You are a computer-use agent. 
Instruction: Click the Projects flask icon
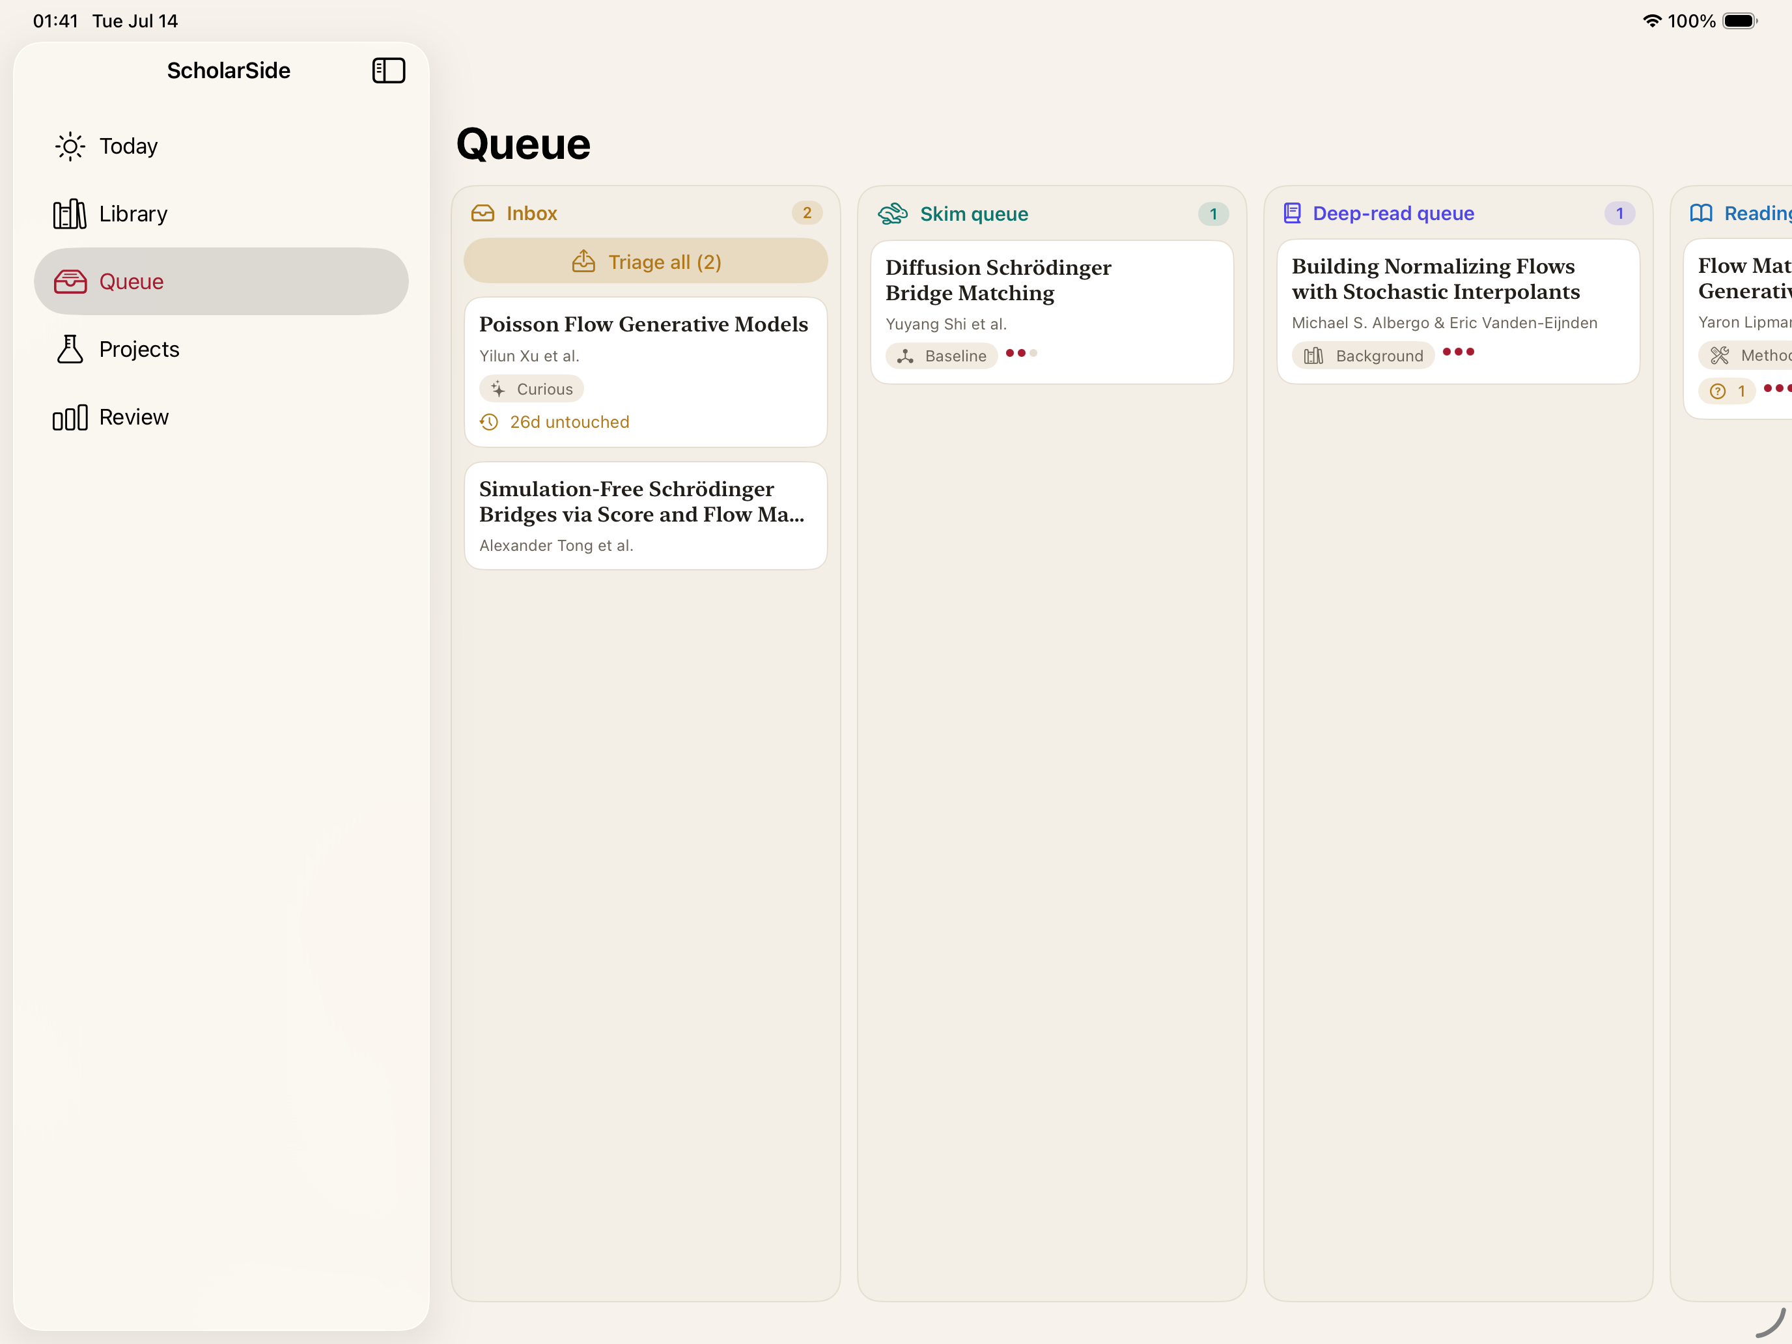(70, 349)
